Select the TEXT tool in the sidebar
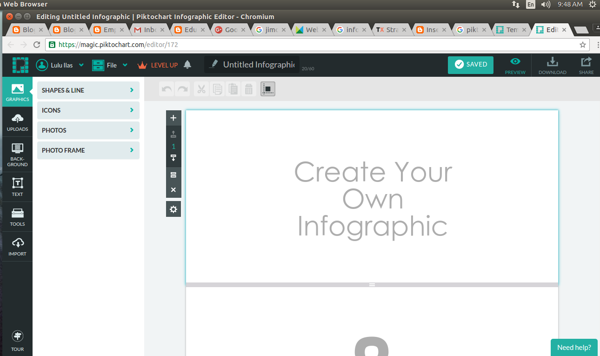The height and width of the screenshot is (356, 600). [17, 187]
